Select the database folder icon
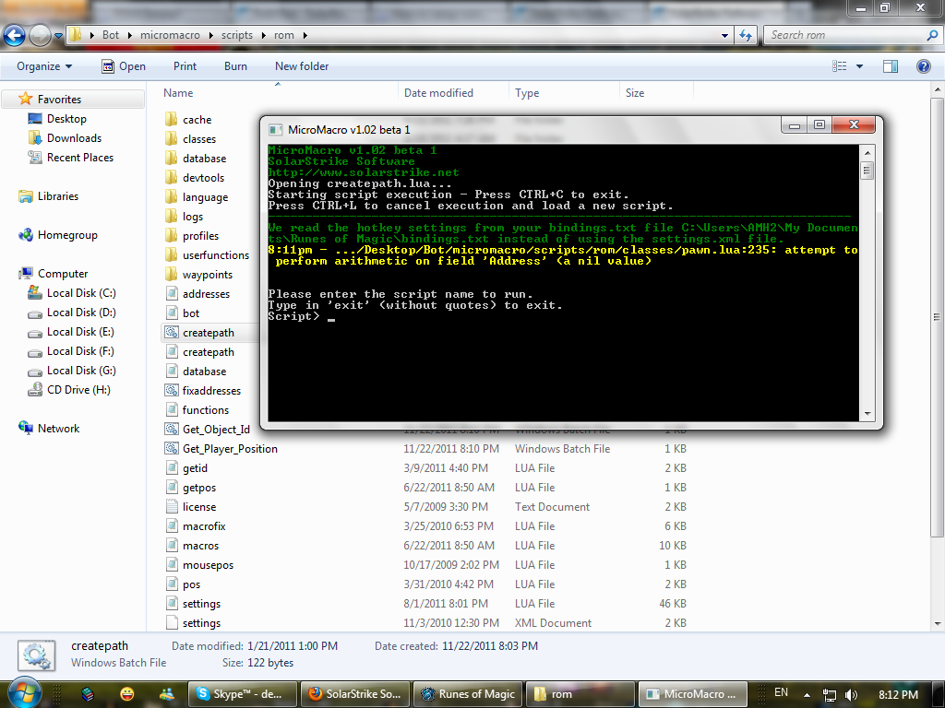Viewport: 945px width, 708px height. click(171, 158)
